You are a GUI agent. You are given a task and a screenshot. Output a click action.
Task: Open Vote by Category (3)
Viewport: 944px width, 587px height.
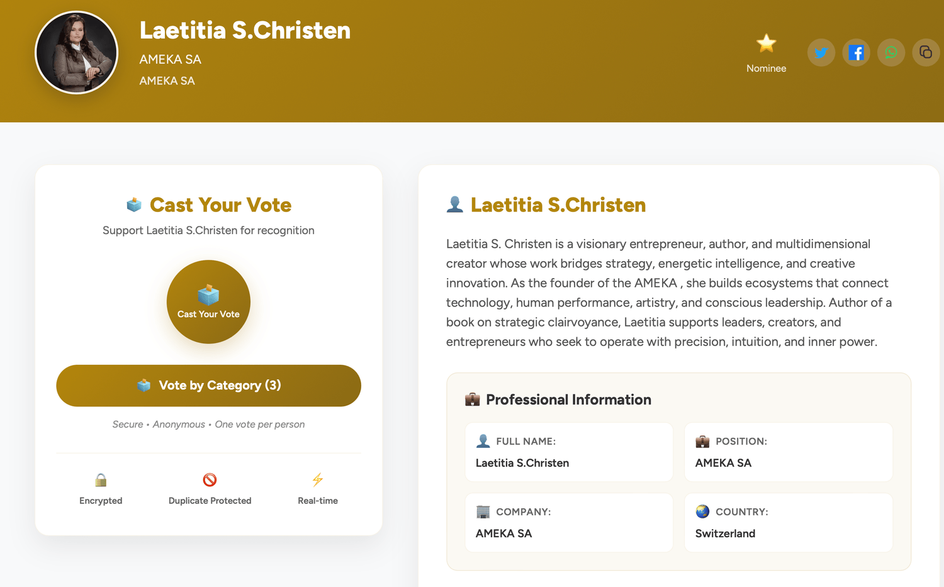208,386
